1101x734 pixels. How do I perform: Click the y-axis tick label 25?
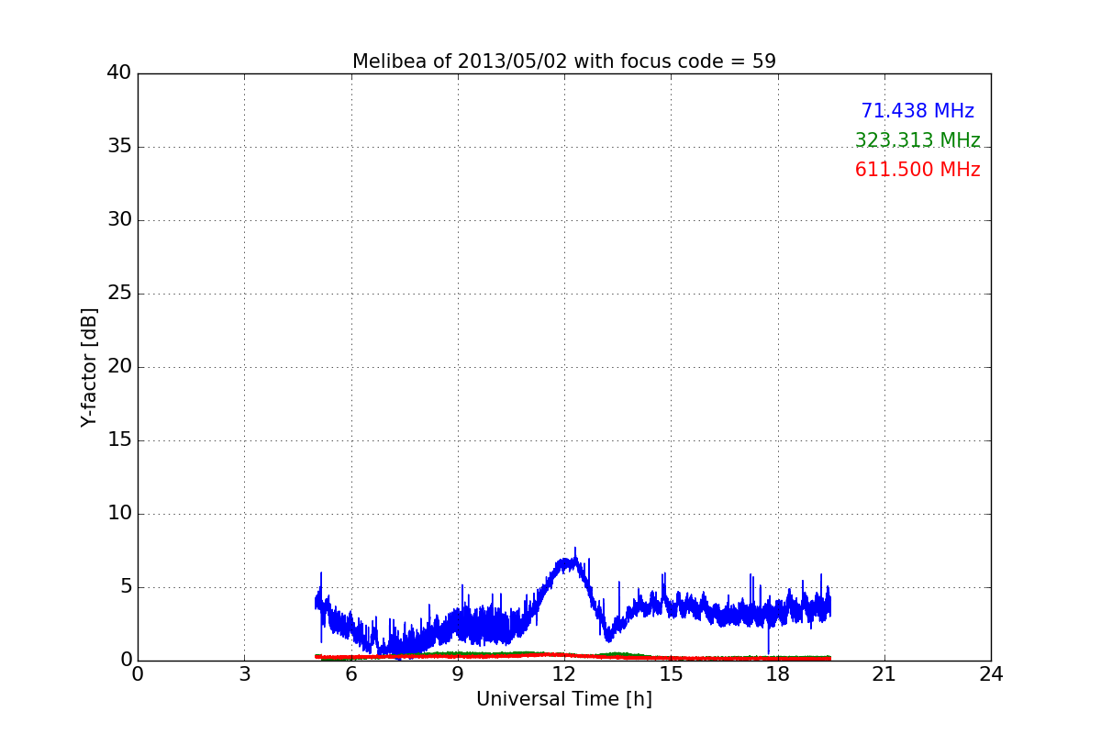119,294
